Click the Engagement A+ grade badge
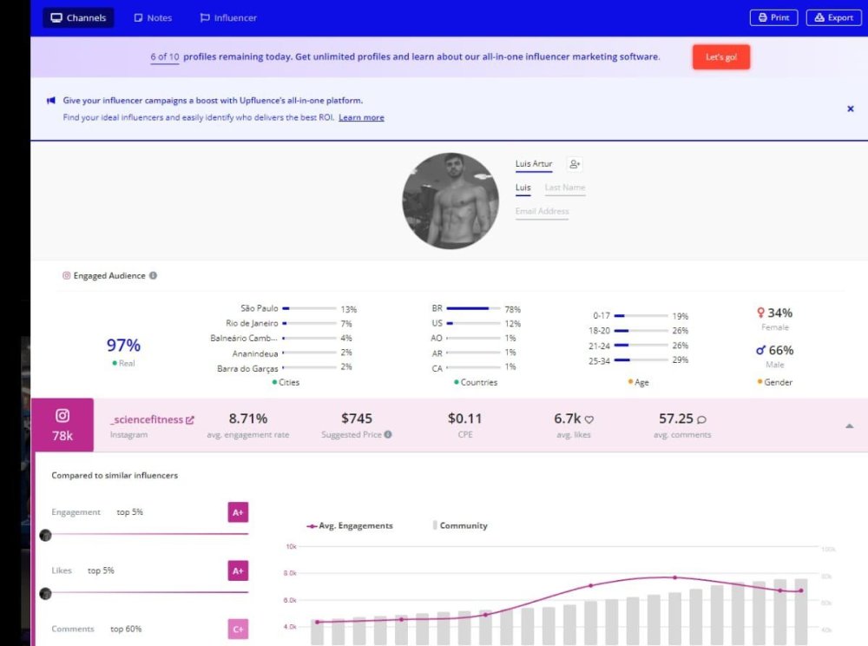The width and height of the screenshot is (868, 646). coord(238,512)
